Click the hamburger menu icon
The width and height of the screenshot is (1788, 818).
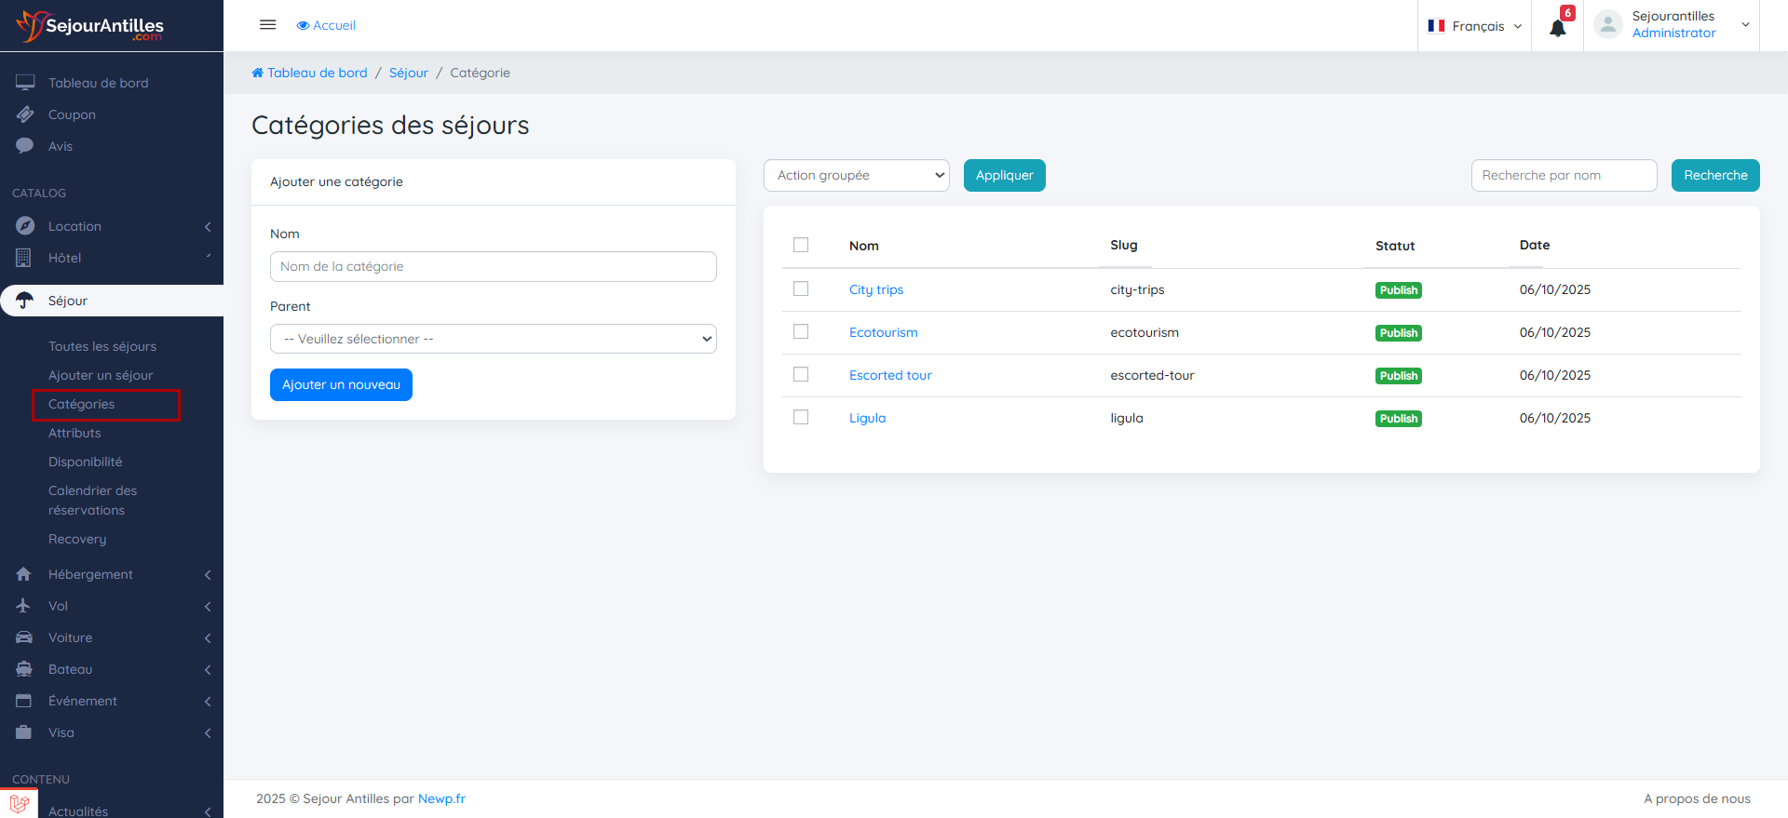point(267,25)
